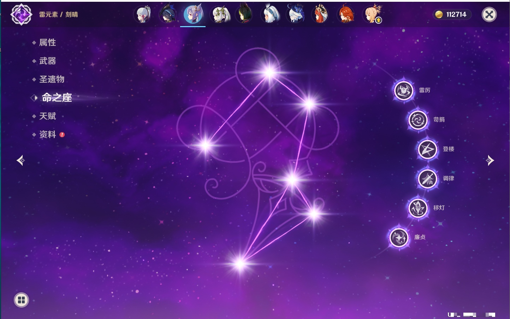Viewport: 510px width, 319px height.
Task: Advance to next character with right arrow
Action: (490, 160)
